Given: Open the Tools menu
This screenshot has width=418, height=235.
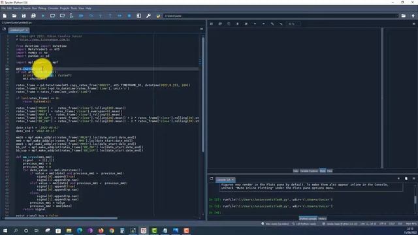Looking at the screenshot, I should point(74,8).
